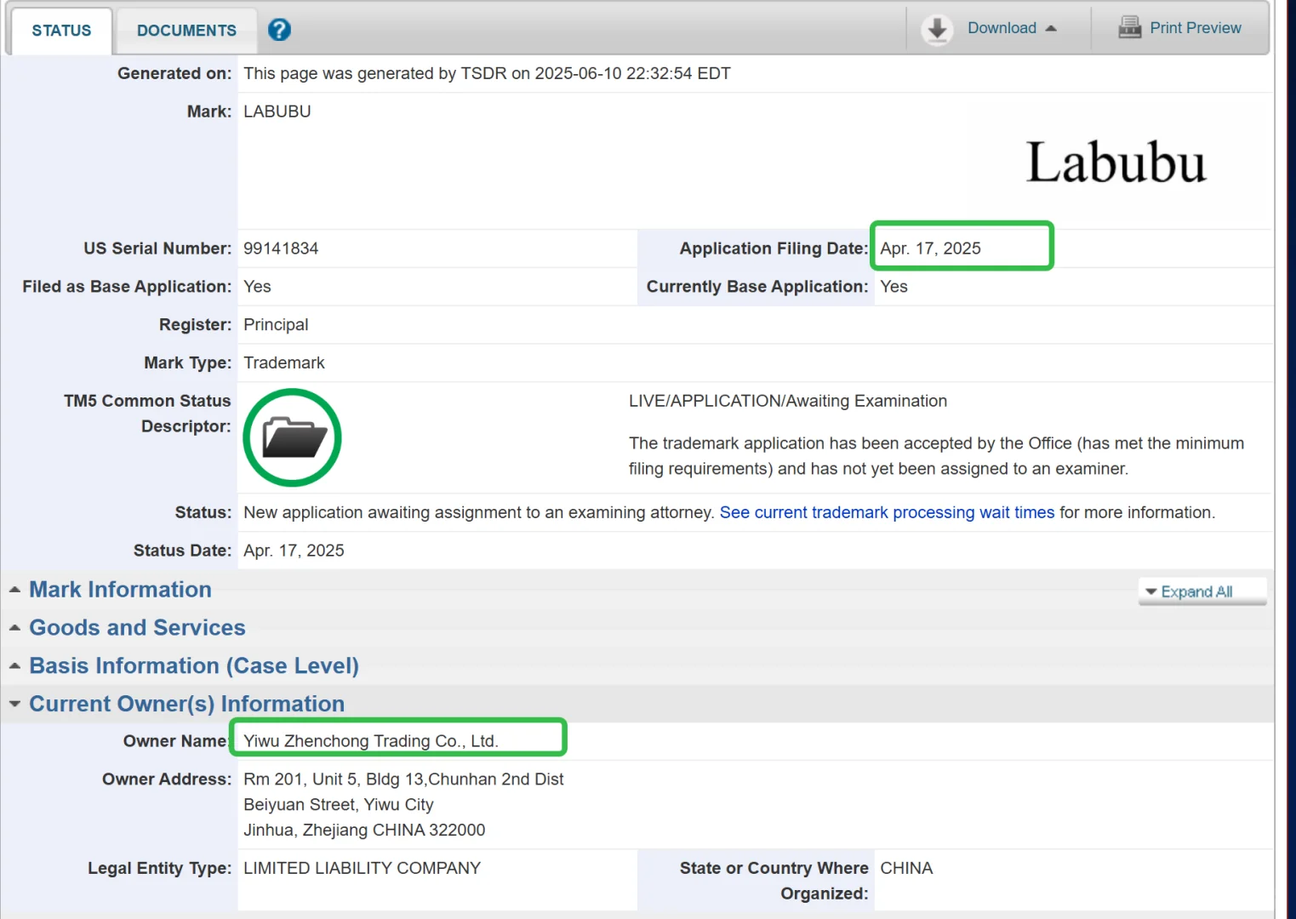Open the Print Preview link
Screen dimensions: 1296x919
point(1195,28)
